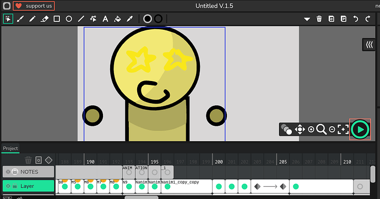Jump to frame 200 in timeline
Viewport: 380px width, 199px height.
219,162
